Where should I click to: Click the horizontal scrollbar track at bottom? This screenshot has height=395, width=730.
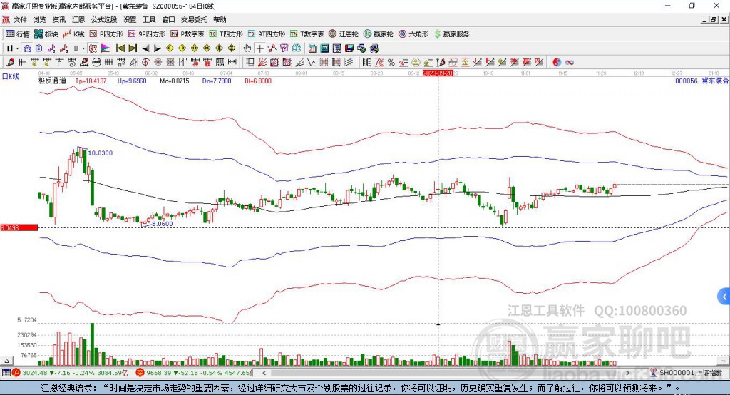[x=446, y=373]
